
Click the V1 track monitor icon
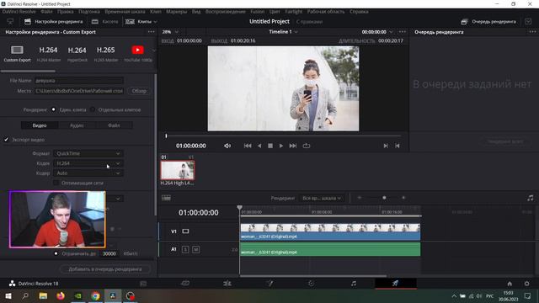click(x=185, y=231)
